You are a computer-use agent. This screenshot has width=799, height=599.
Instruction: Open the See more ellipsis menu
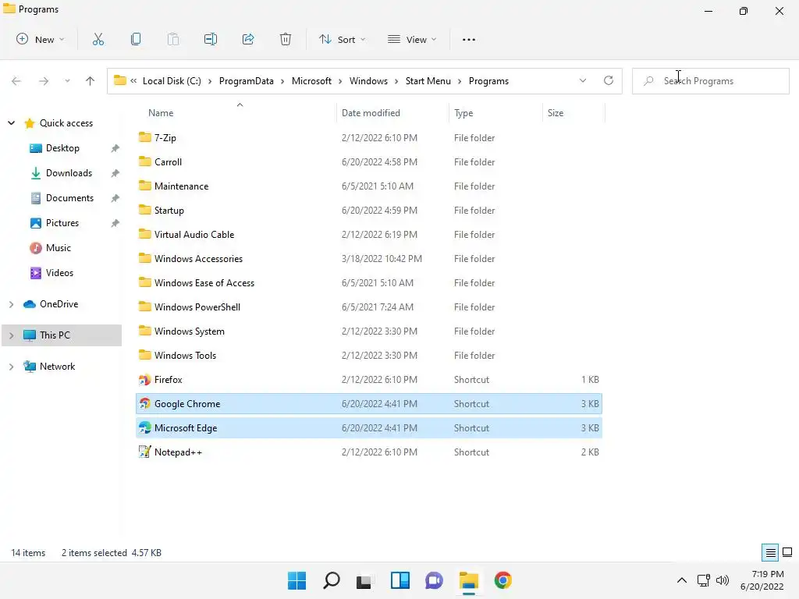pyautogui.click(x=469, y=40)
